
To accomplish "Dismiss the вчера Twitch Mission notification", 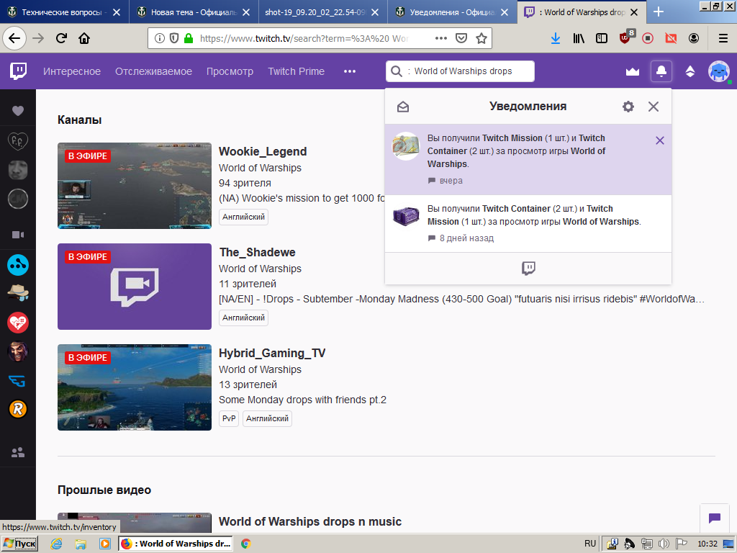I will pyautogui.click(x=660, y=140).
